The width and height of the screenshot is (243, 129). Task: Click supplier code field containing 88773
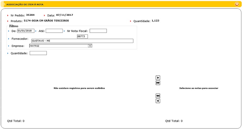[82, 36]
